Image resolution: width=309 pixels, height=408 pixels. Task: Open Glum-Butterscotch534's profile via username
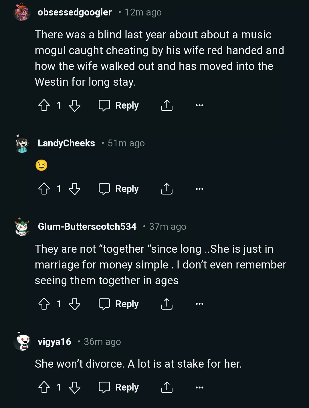[x=87, y=226]
